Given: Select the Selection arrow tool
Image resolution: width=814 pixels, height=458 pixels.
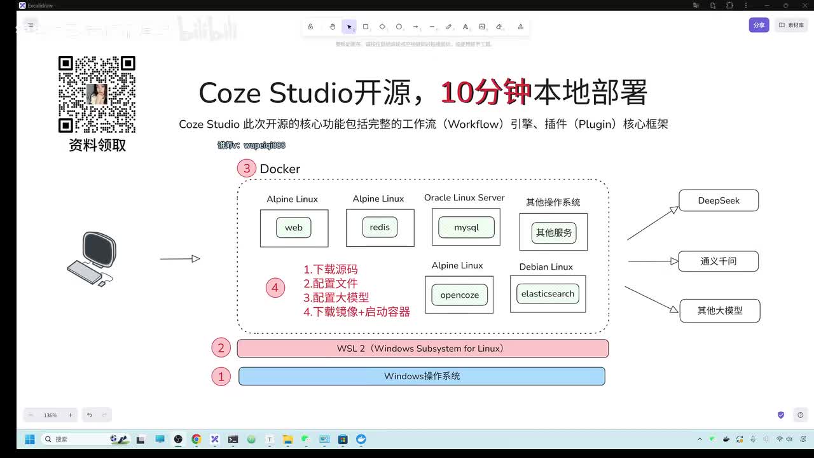Looking at the screenshot, I should click(x=348, y=27).
